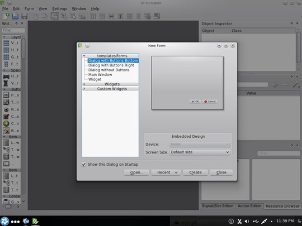
Task: Click the Break Layout toolbar icon
Action: coord(148,16)
